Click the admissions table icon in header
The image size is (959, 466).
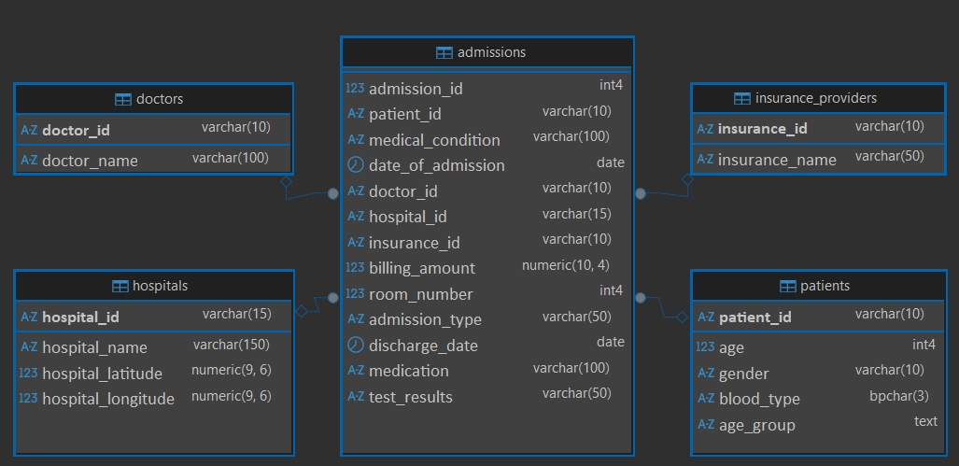(444, 53)
